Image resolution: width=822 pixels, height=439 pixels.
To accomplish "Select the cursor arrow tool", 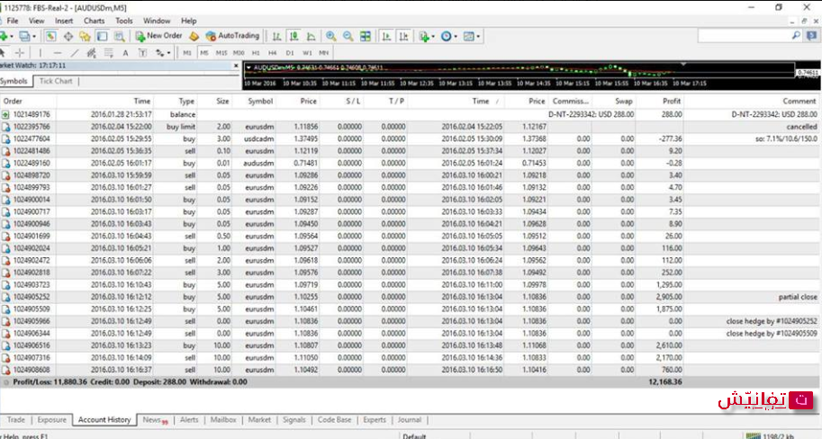I will coord(3,53).
